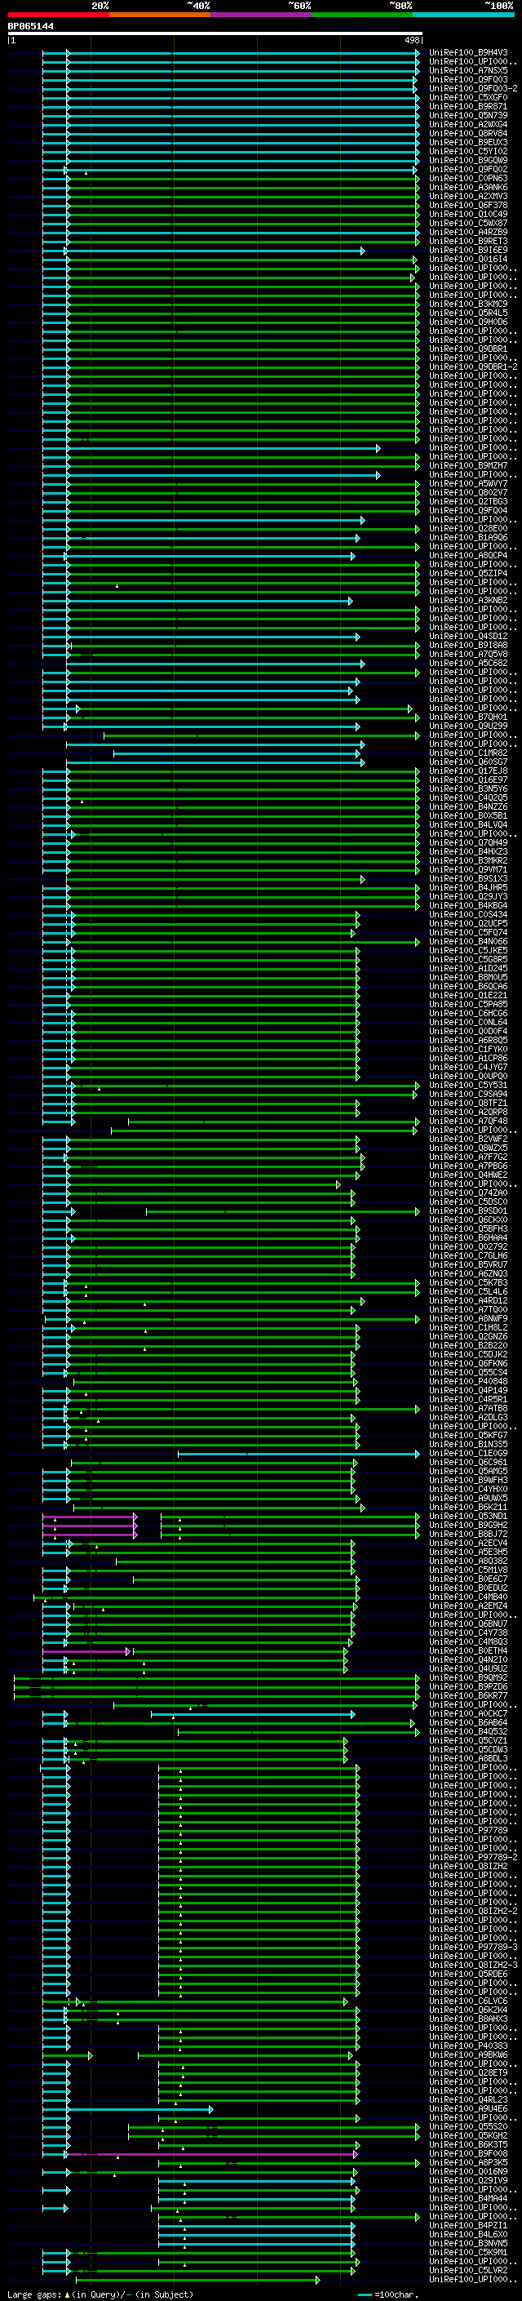Click hit label UniRef100_A3ANK6

click(468, 188)
